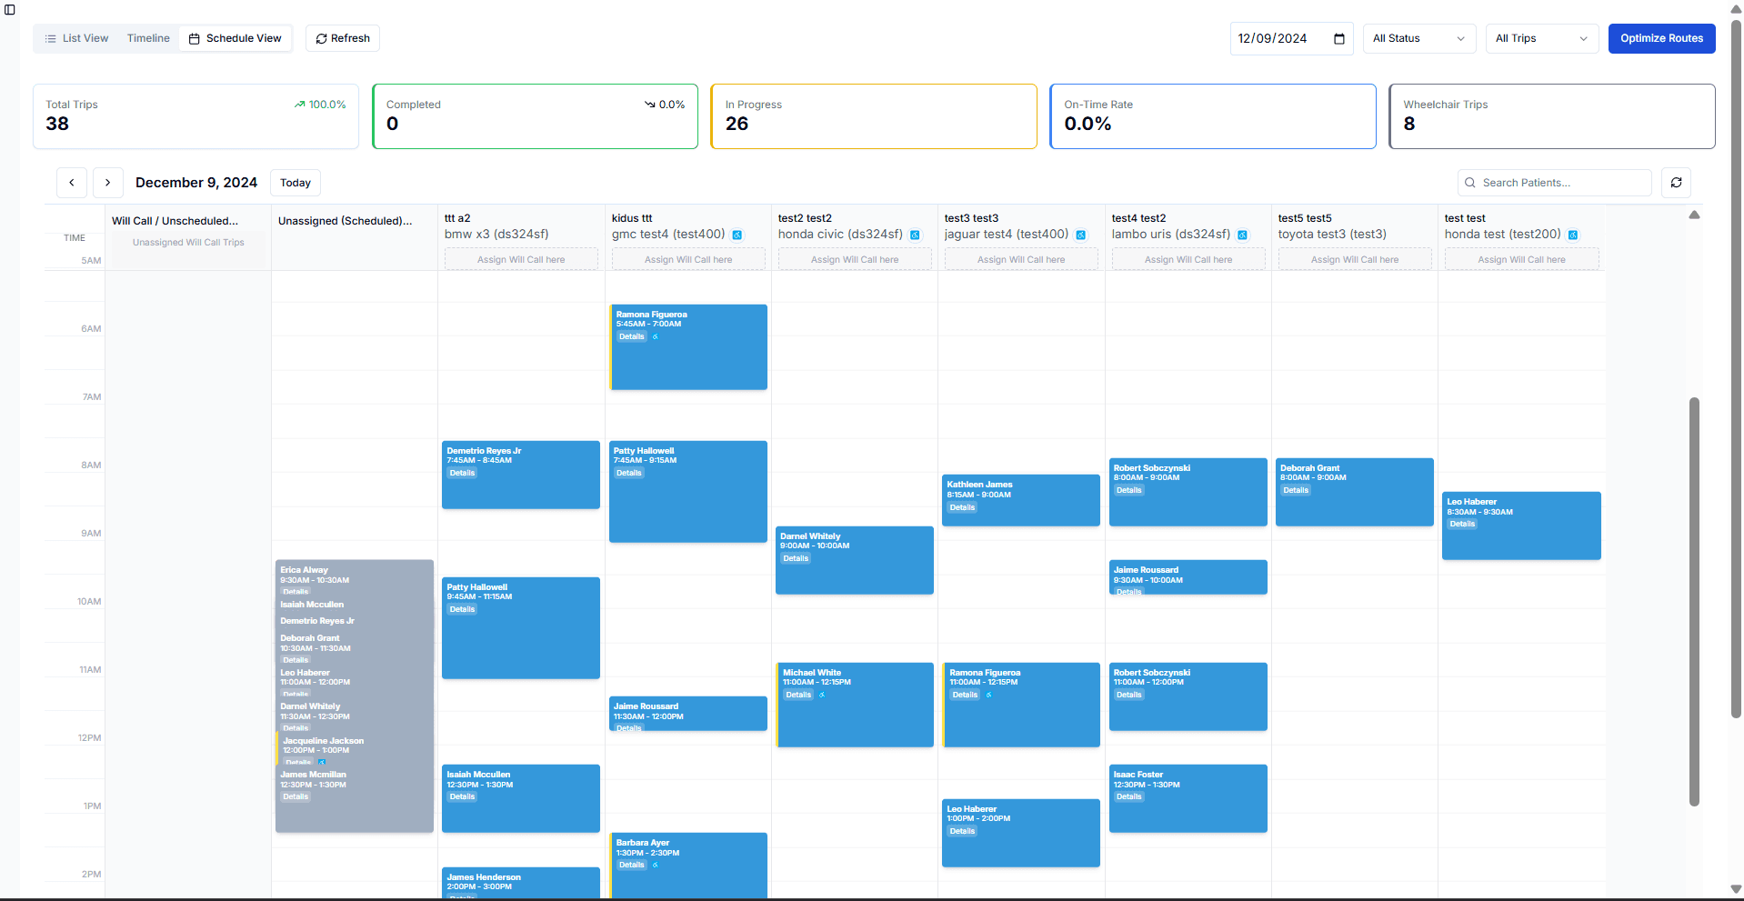Switch to Timeline tab
The height and width of the screenshot is (901, 1744).
[148, 39]
